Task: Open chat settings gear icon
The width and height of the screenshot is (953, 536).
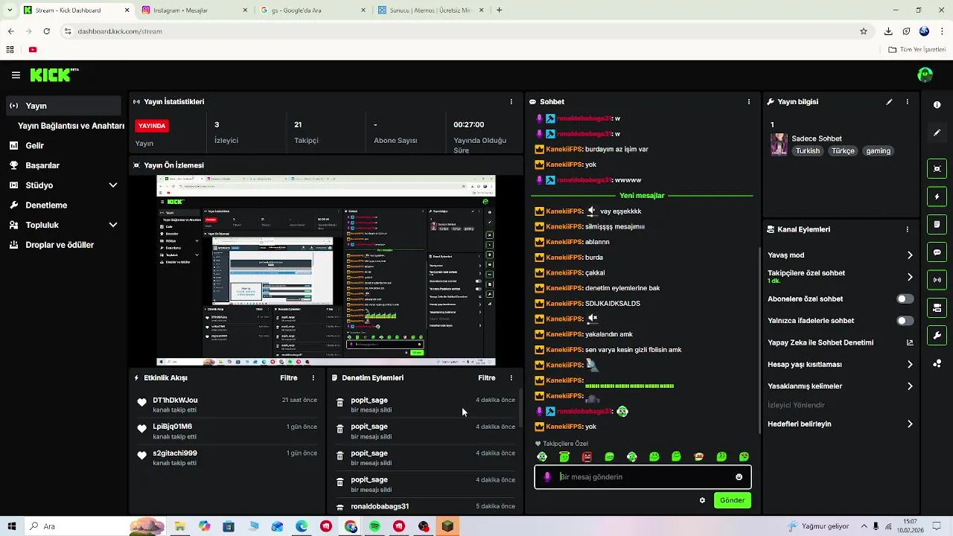Action: 702,500
